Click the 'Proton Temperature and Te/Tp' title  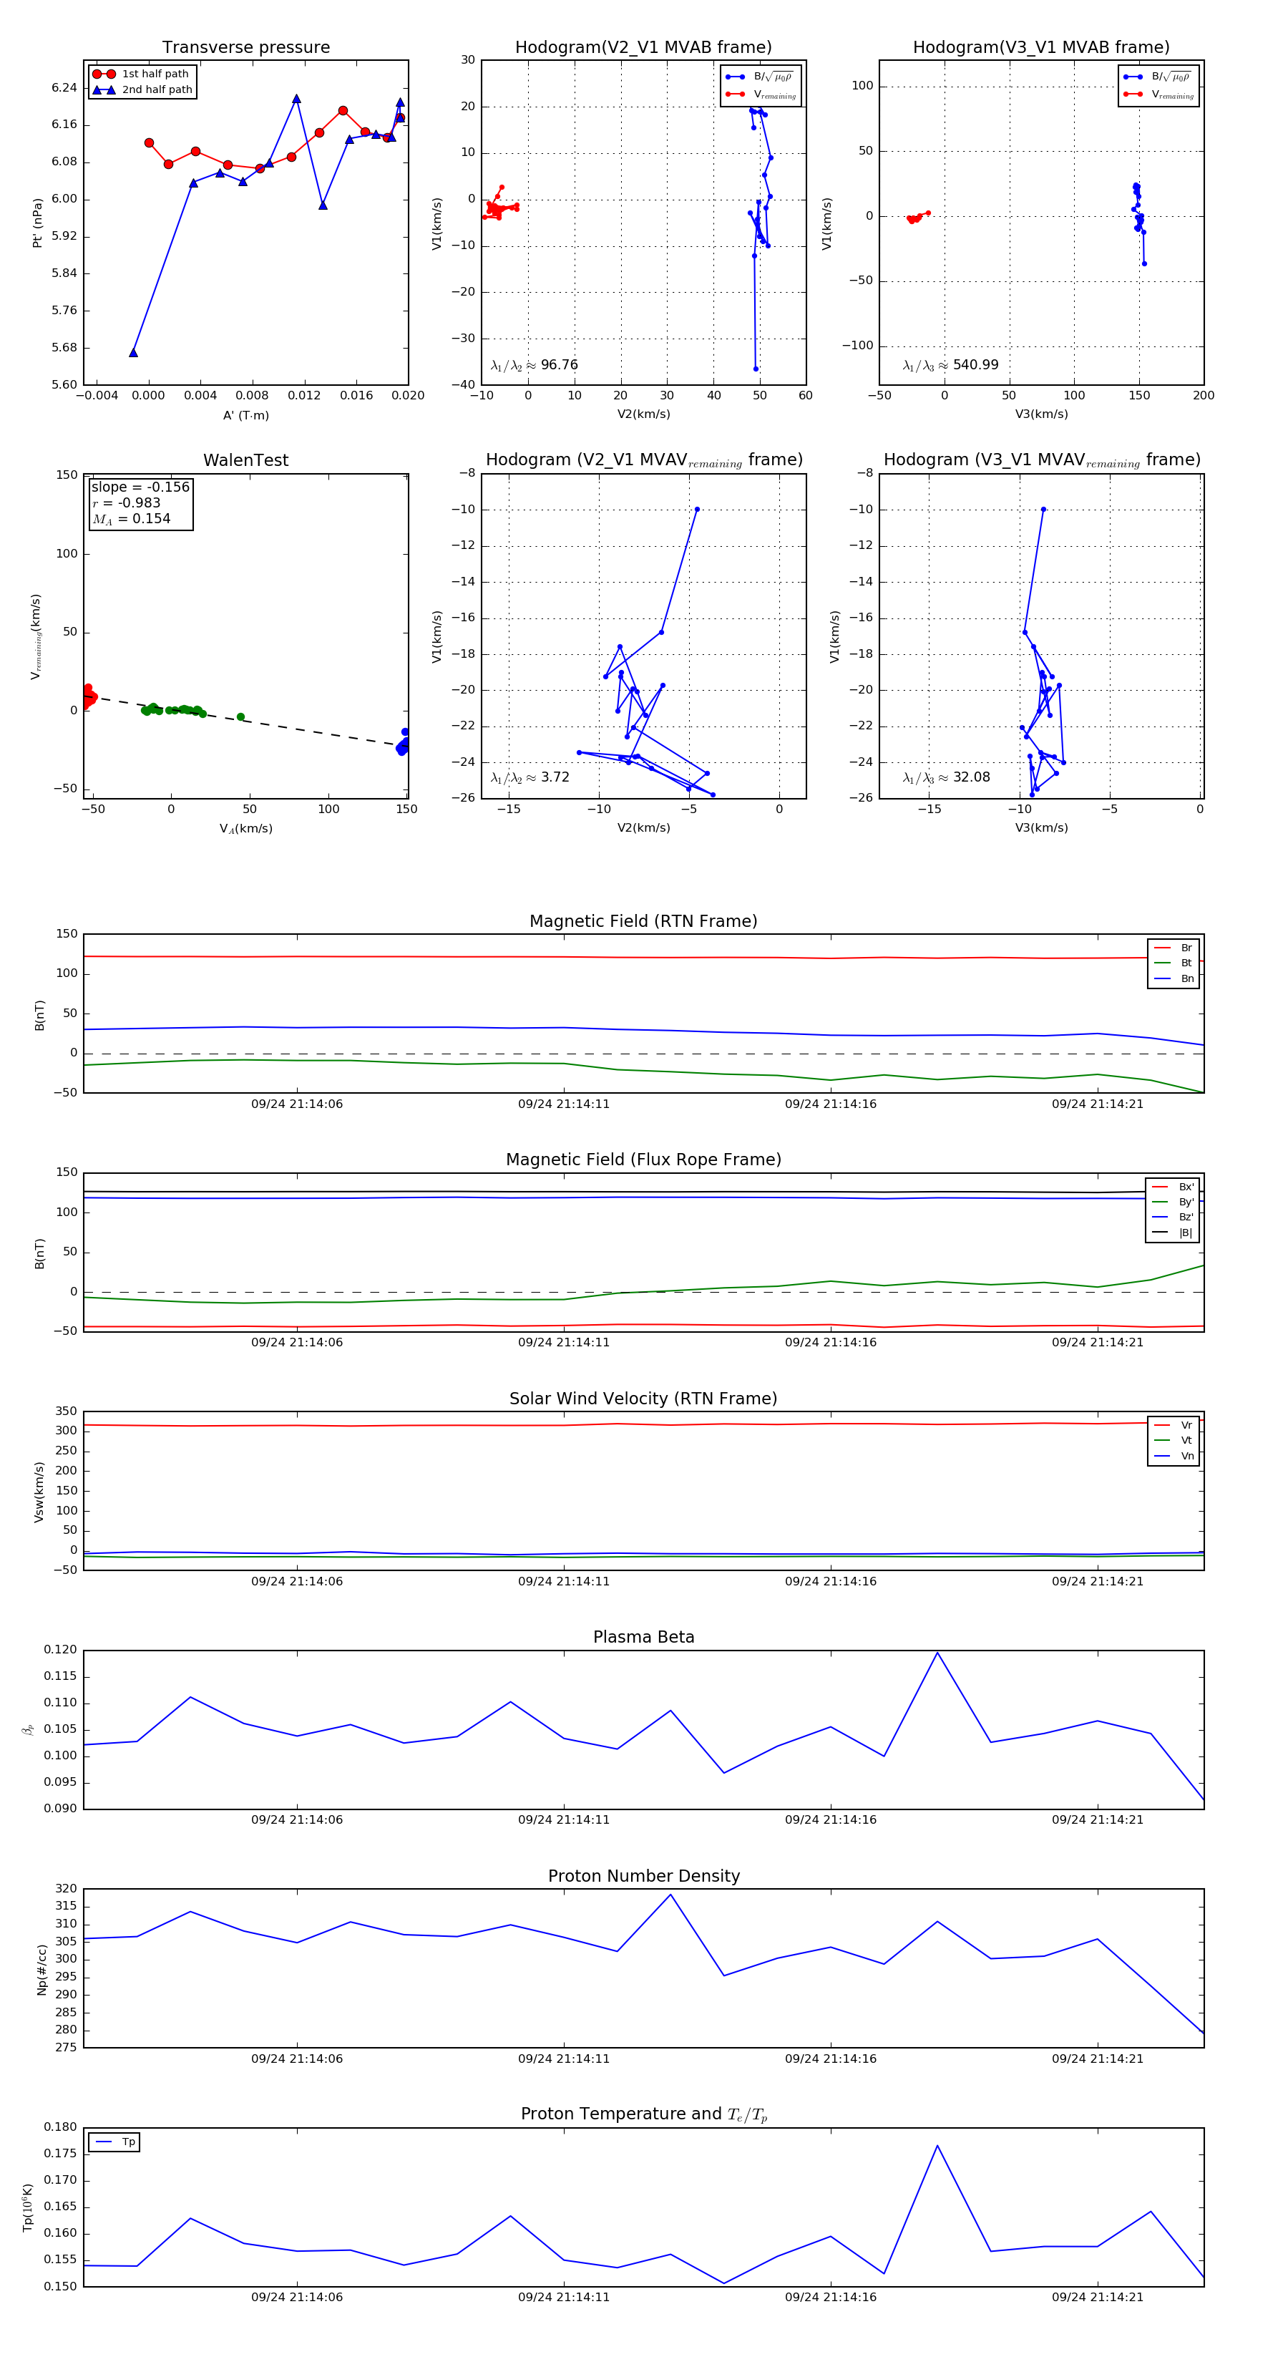click(643, 2114)
